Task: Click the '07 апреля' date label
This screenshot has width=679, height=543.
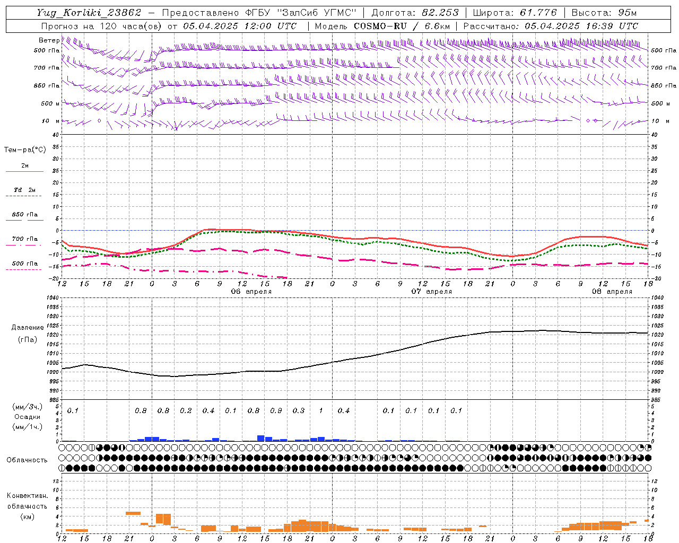Action: [x=432, y=292]
